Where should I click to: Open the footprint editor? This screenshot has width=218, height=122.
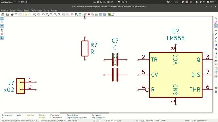(80, 14)
